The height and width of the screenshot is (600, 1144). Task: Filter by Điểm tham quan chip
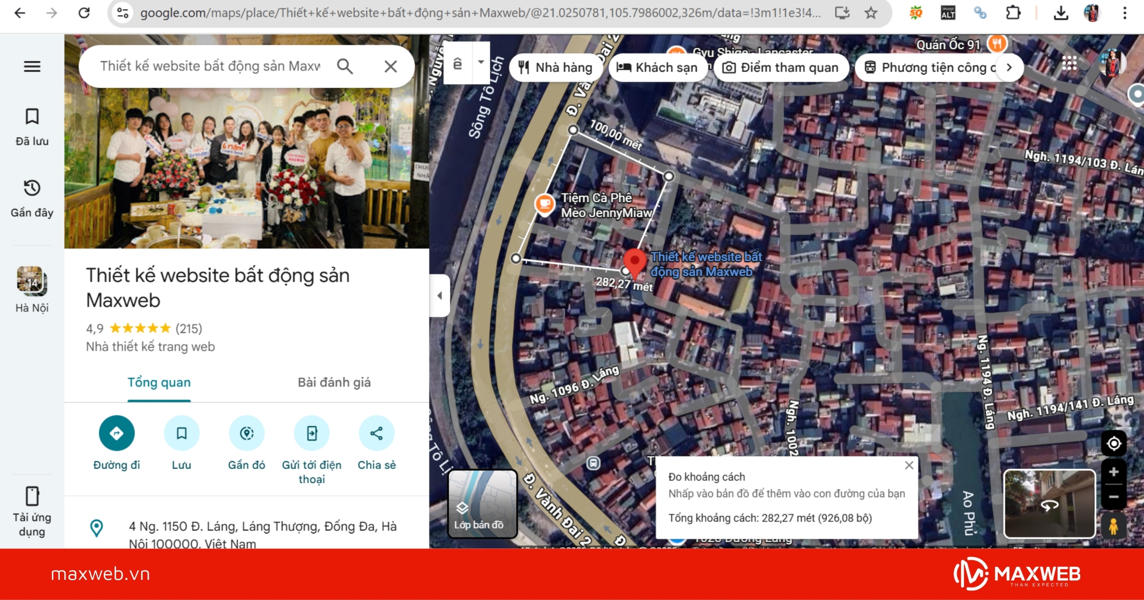(x=781, y=67)
